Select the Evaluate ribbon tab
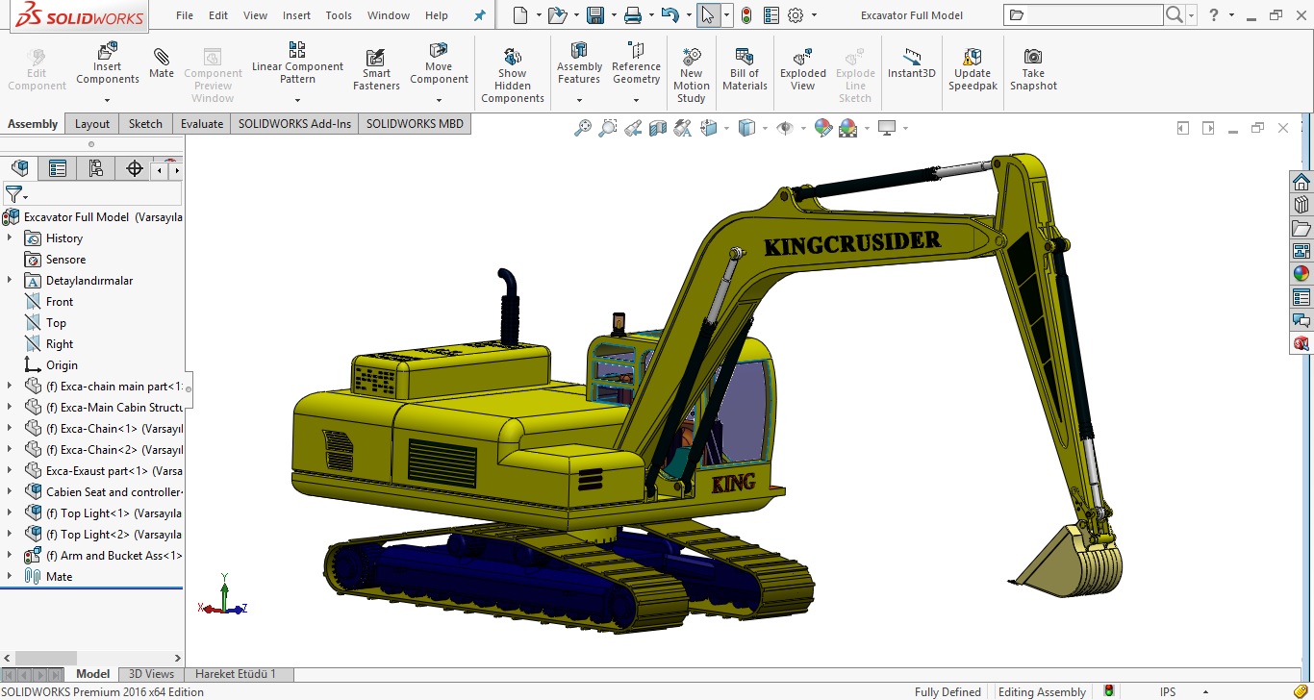 click(202, 124)
